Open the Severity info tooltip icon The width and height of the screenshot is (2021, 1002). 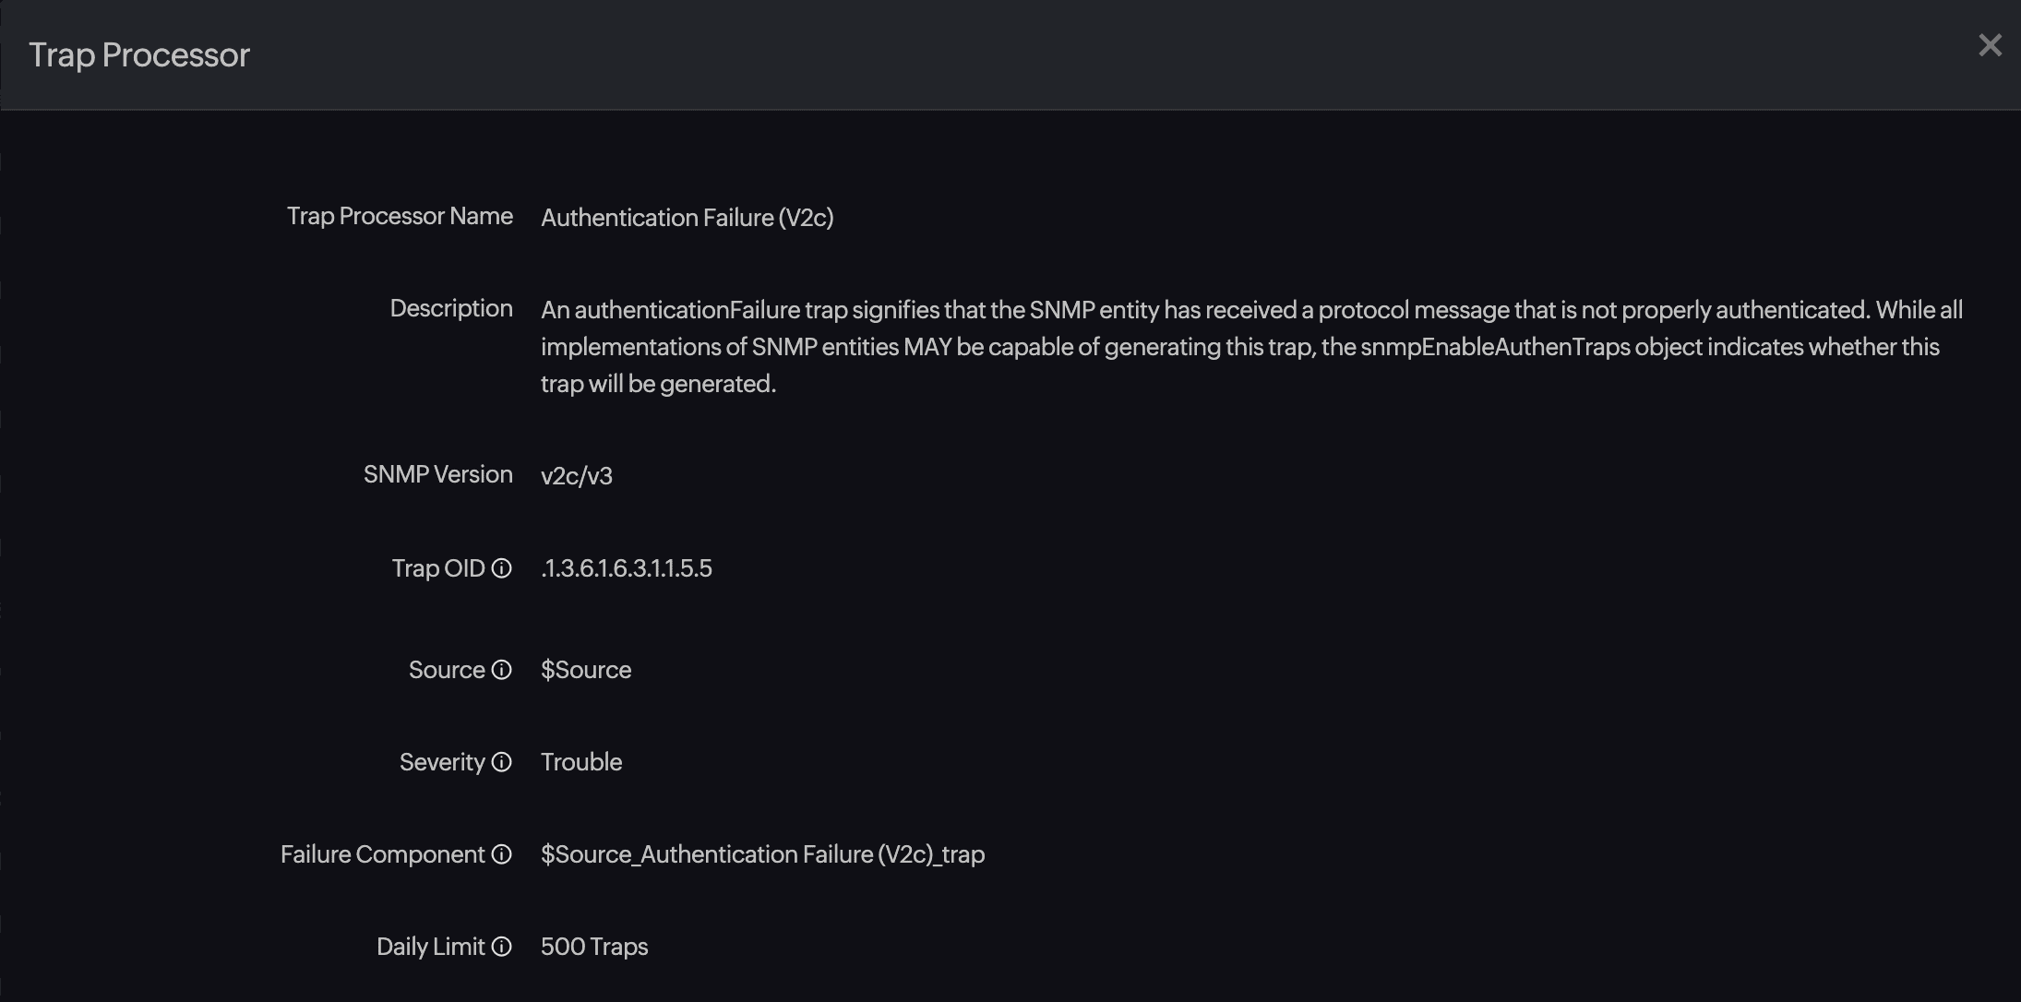pos(501,762)
